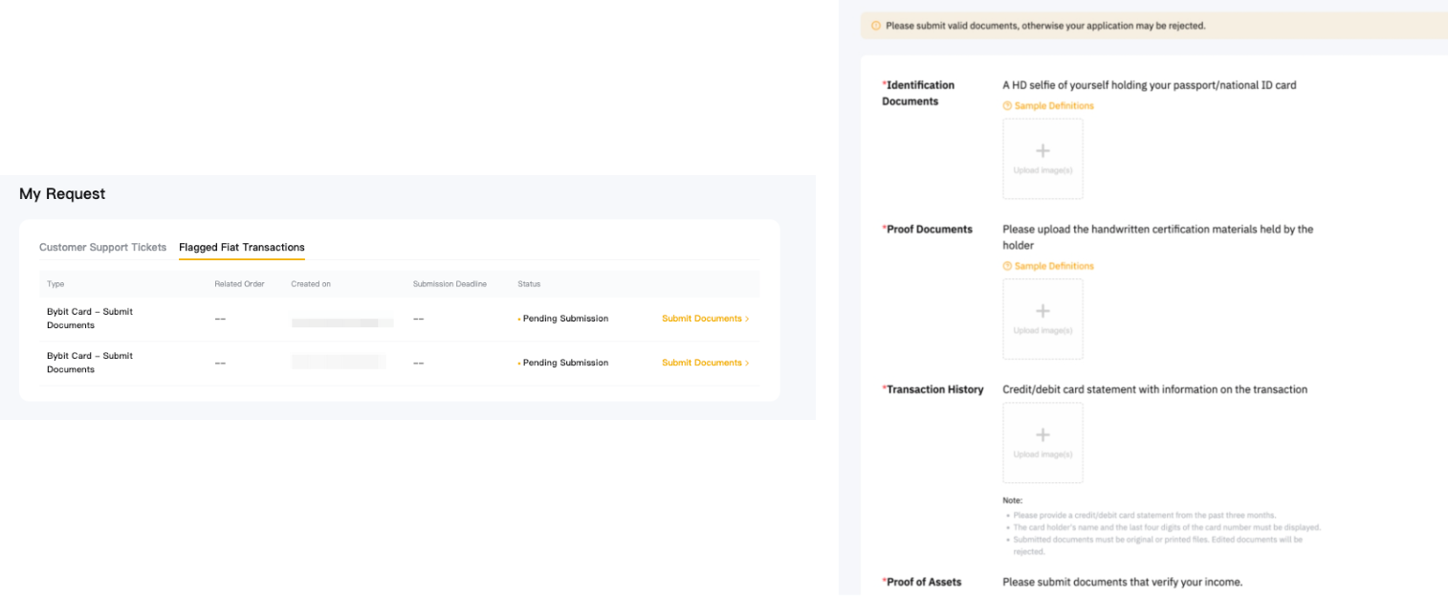Open Submit Documents link in the first row
The image size is (1448, 598).
[702, 319]
